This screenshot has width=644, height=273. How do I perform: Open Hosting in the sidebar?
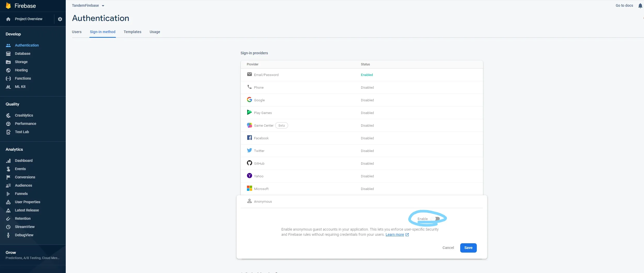(x=21, y=70)
